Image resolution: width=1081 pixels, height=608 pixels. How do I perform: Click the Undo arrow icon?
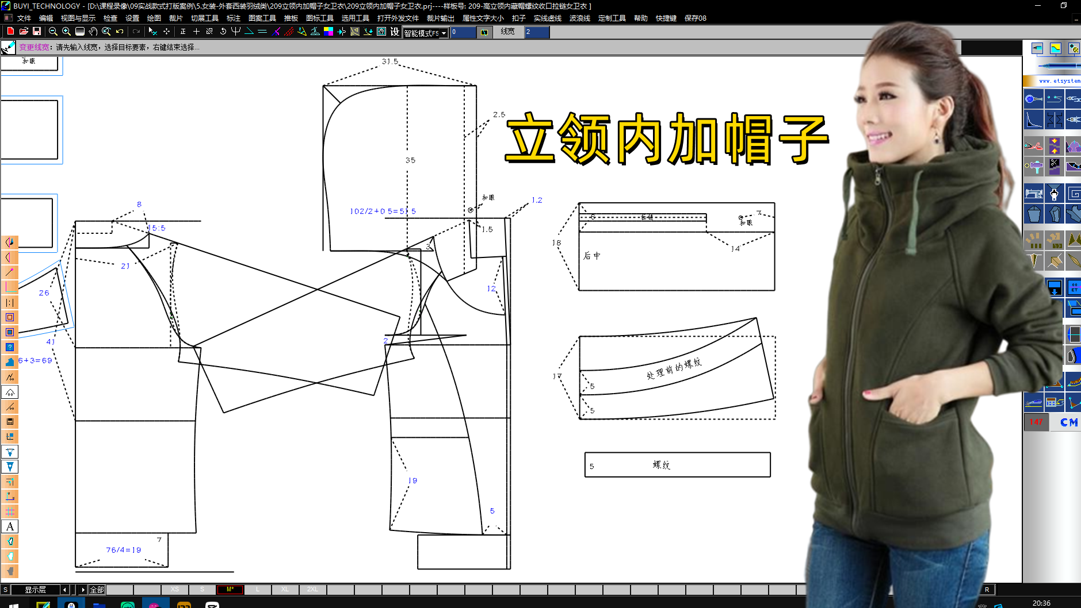click(120, 31)
